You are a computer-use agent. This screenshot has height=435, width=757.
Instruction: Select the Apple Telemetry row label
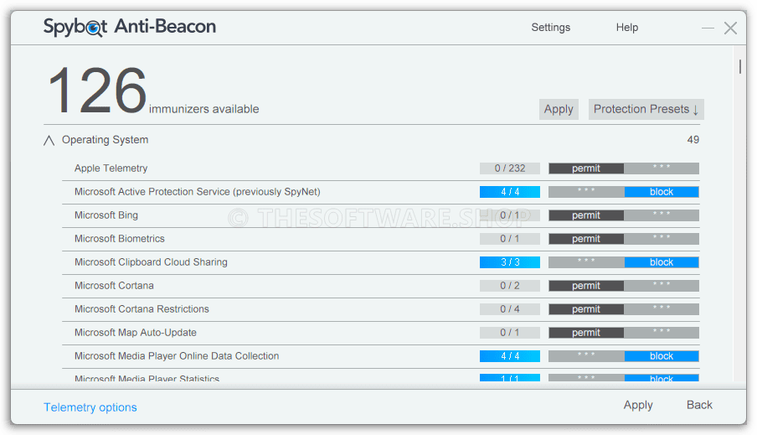click(111, 168)
